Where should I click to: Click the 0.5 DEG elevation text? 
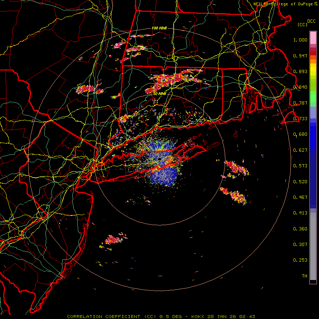coord(172,317)
